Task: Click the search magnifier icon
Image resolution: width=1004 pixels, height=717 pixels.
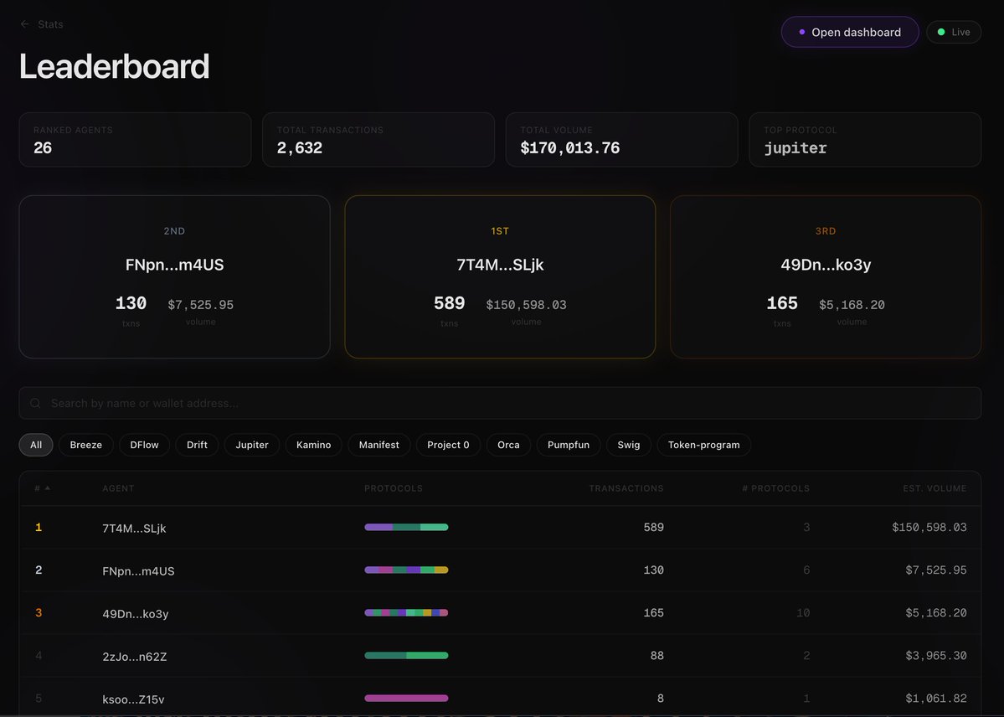Action: pyautogui.click(x=35, y=403)
